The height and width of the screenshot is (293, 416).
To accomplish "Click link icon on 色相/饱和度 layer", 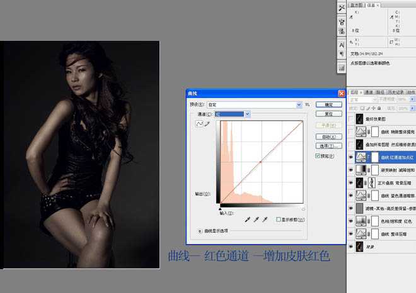I will pyautogui.click(x=369, y=221).
